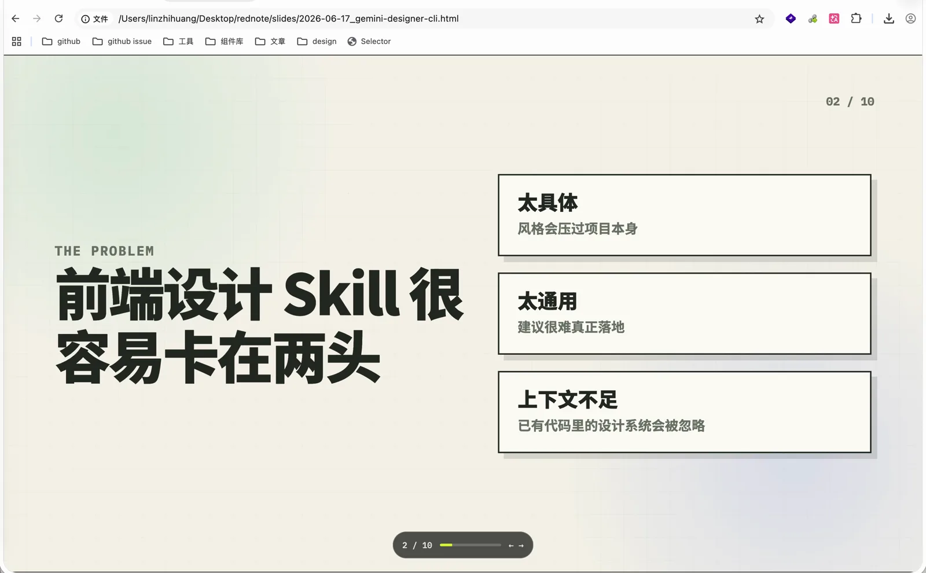Click the browser forward arrow

coord(37,19)
